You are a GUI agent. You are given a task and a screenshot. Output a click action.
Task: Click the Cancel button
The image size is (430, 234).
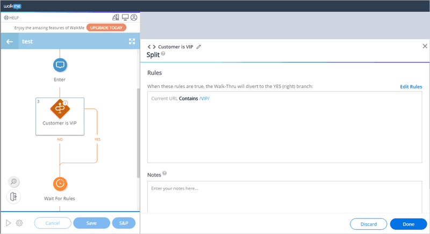tap(53, 223)
